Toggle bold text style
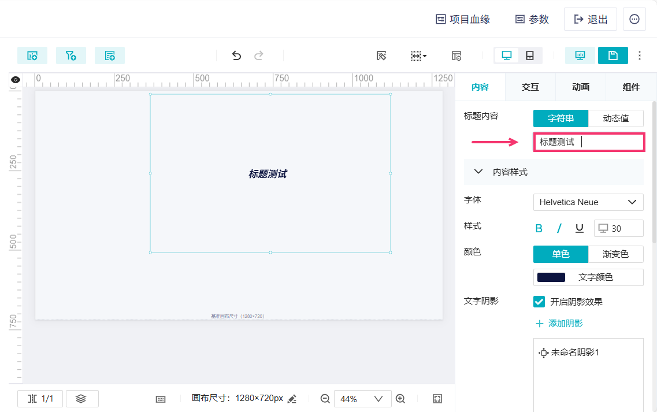657x412 pixels. point(539,228)
